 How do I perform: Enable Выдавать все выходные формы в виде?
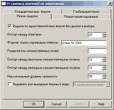coord(10,84)
